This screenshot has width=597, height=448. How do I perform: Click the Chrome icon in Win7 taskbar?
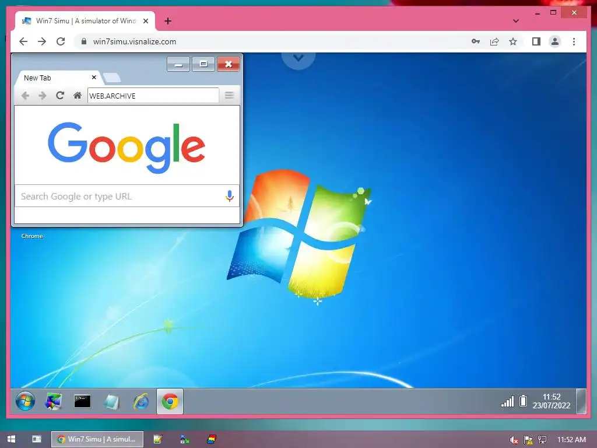[170, 401]
